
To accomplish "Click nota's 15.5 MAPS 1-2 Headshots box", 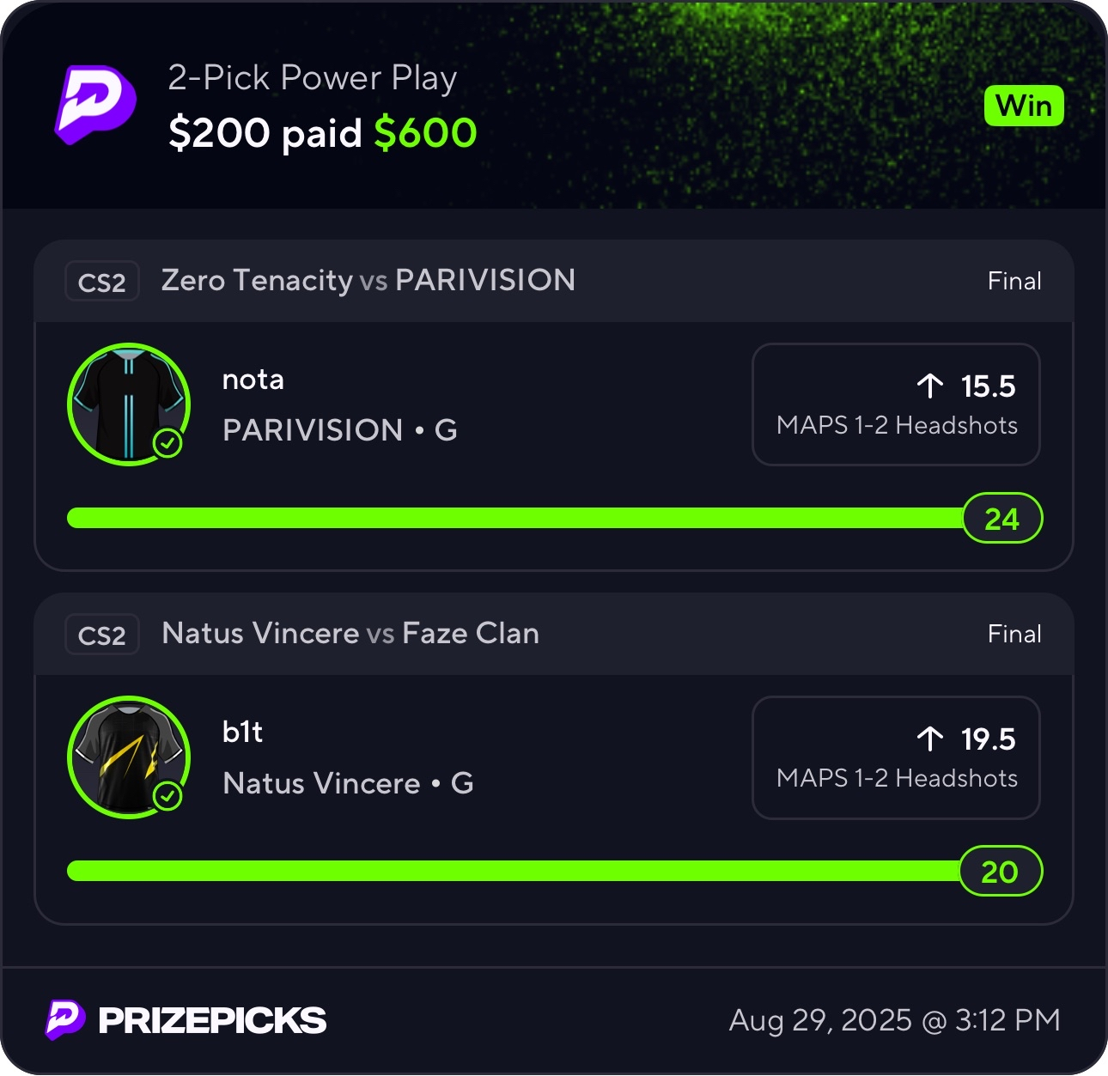I will [896, 404].
